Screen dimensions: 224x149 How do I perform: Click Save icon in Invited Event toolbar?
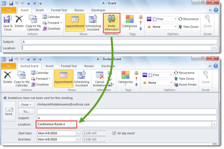pyautogui.click(x=11, y=59)
